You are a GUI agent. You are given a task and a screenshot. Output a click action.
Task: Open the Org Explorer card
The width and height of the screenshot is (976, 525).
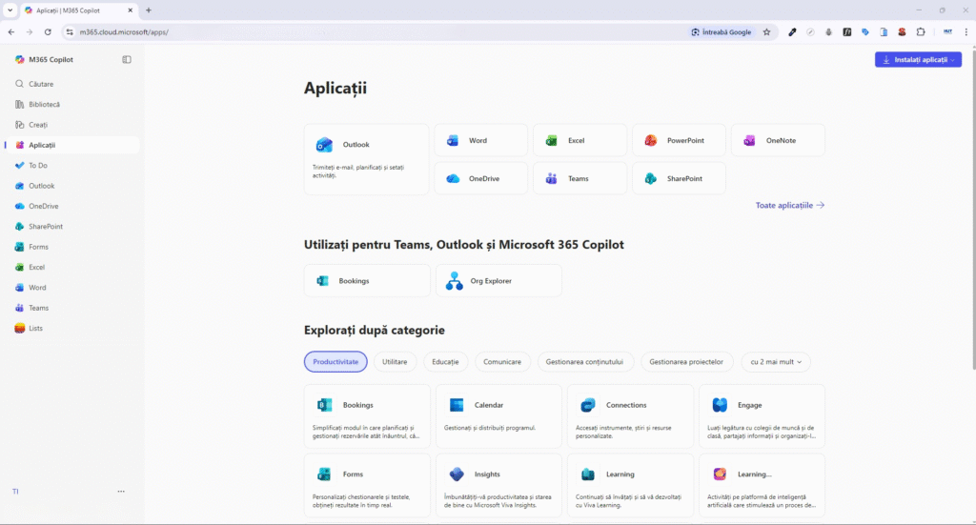pyautogui.click(x=498, y=281)
